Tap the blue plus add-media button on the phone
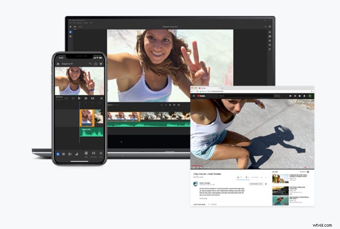340x229 pixels. (58, 154)
